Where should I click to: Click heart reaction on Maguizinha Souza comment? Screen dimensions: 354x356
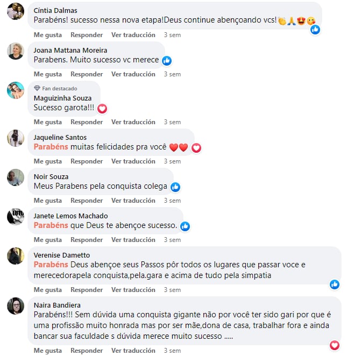102,109
